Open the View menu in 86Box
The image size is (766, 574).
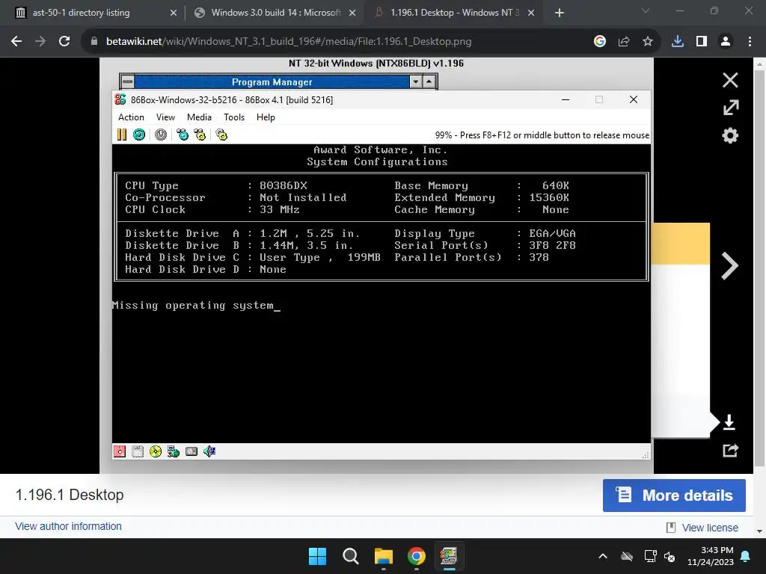tap(165, 117)
